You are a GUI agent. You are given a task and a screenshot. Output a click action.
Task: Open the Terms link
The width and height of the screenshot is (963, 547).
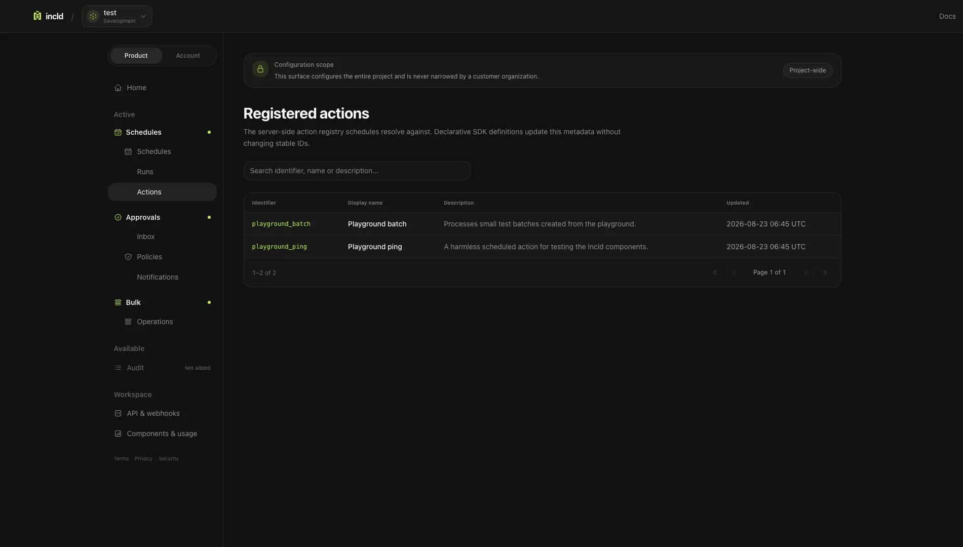[x=121, y=459]
